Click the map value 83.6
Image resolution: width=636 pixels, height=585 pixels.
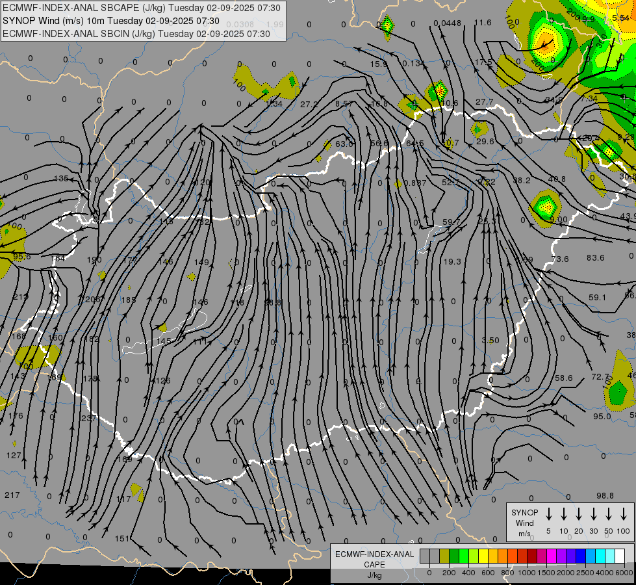(x=596, y=258)
